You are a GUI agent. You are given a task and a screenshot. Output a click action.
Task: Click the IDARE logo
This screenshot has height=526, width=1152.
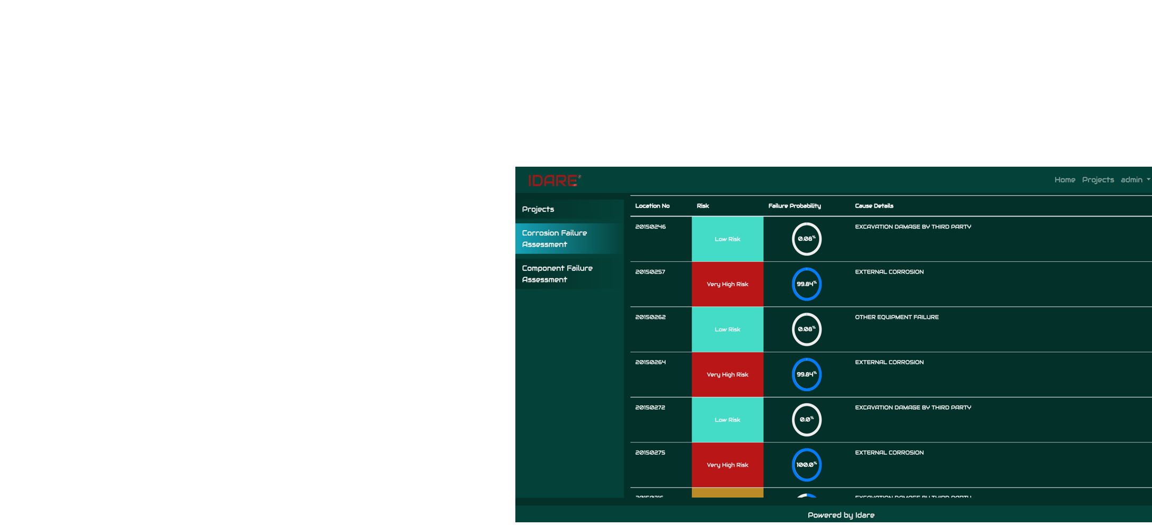(x=555, y=180)
